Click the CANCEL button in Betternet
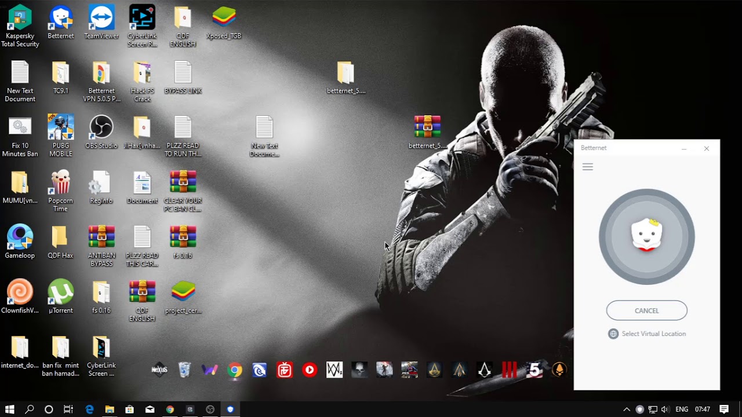Image resolution: width=742 pixels, height=417 pixels. coord(647,310)
